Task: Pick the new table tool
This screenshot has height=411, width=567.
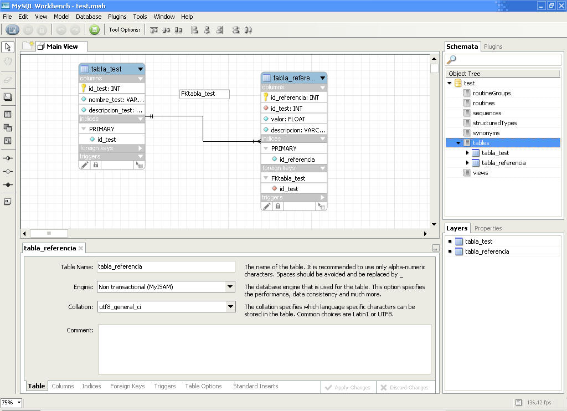Action: click(8, 114)
